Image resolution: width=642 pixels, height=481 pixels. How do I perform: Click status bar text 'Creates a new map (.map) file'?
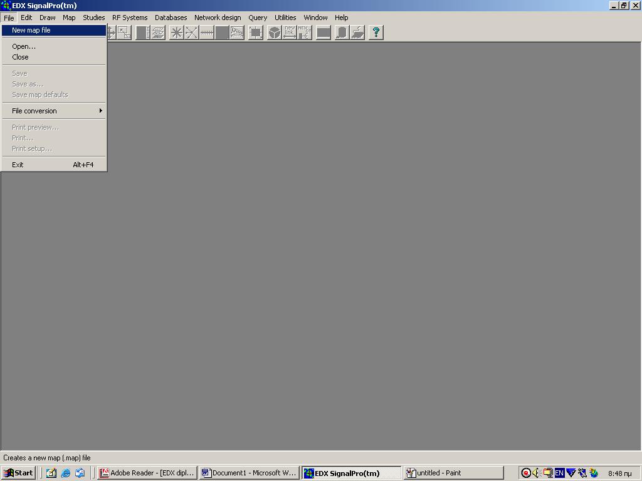tap(46, 458)
